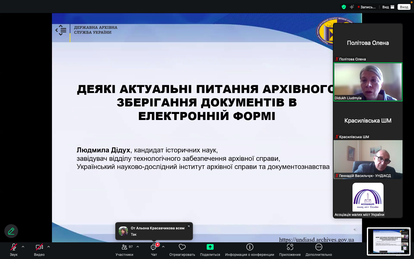414x259 pixels.
Task: Click the Запись recording indicator
Action: [367, 7]
